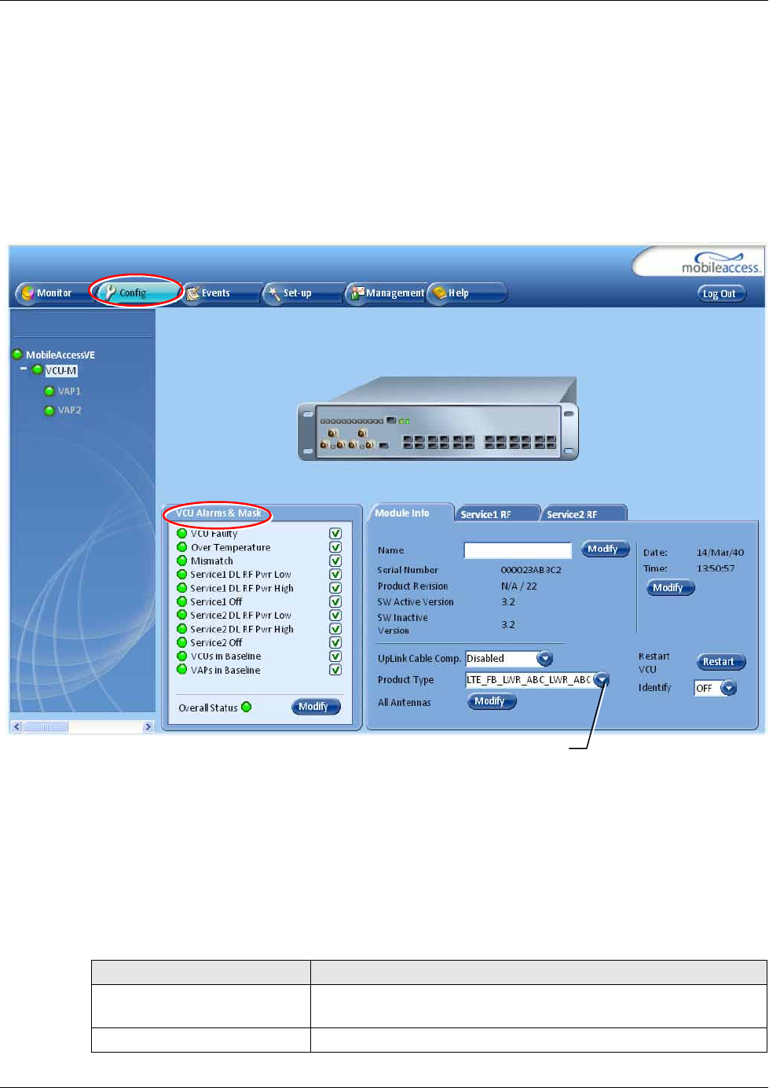
Task: Click the VCU Faulty status LED
Action: tap(182, 534)
